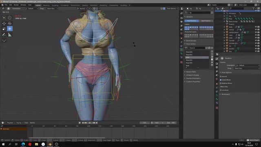Open the Tool settings tab icon
The image size is (261, 147).
181,13
